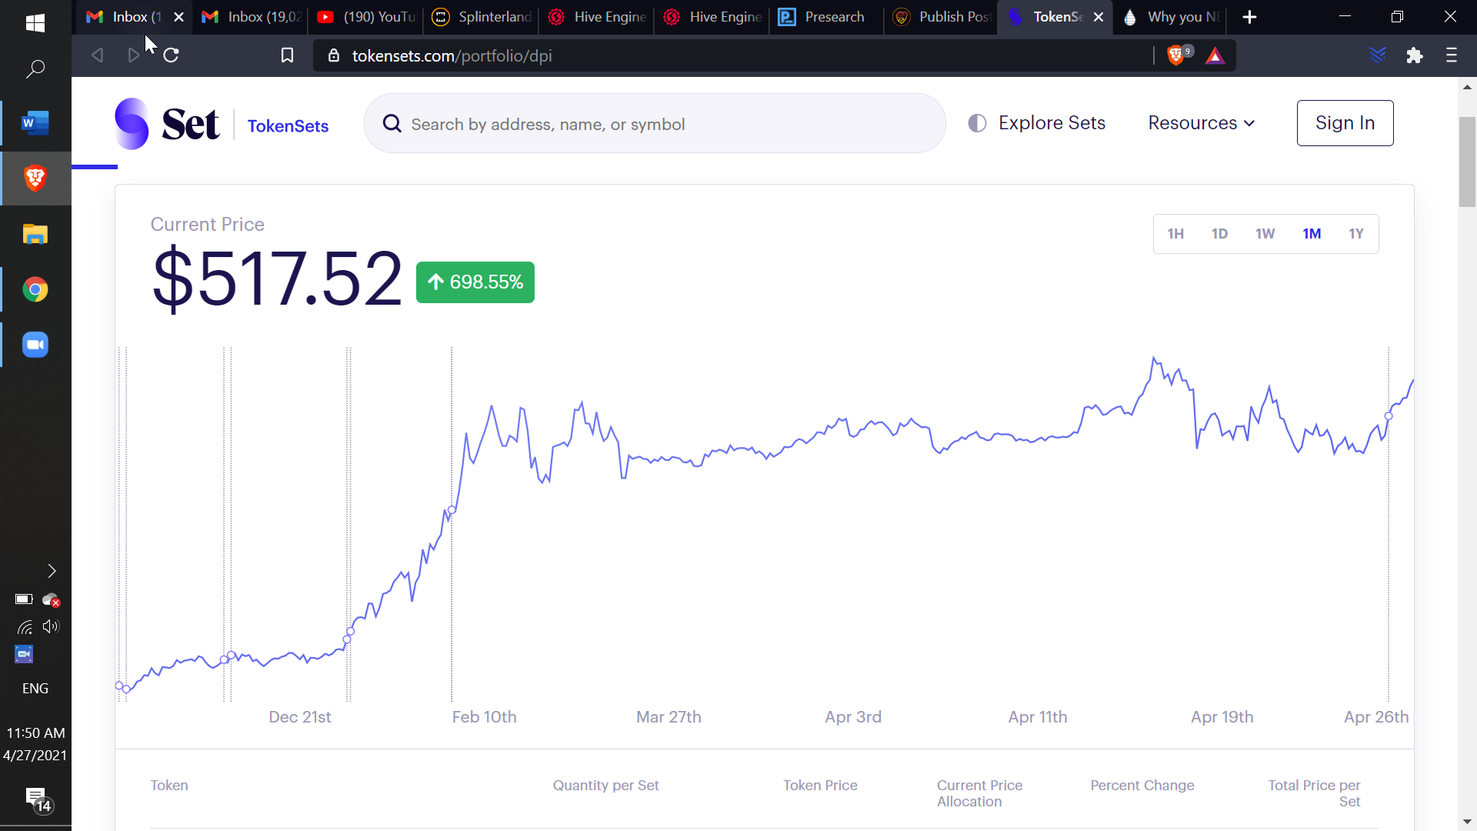Open Windows search from the taskbar
The width and height of the screenshot is (1477, 831).
[x=35, y=69]
